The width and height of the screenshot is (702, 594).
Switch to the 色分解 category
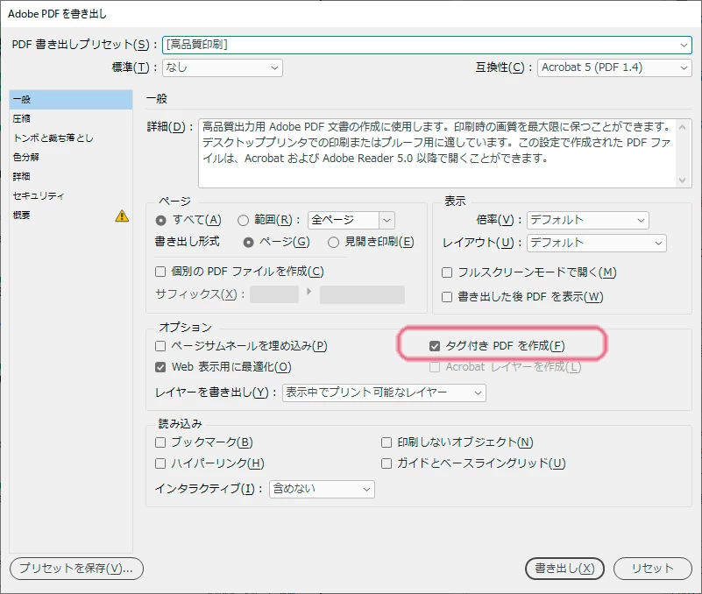coord(71,157)
